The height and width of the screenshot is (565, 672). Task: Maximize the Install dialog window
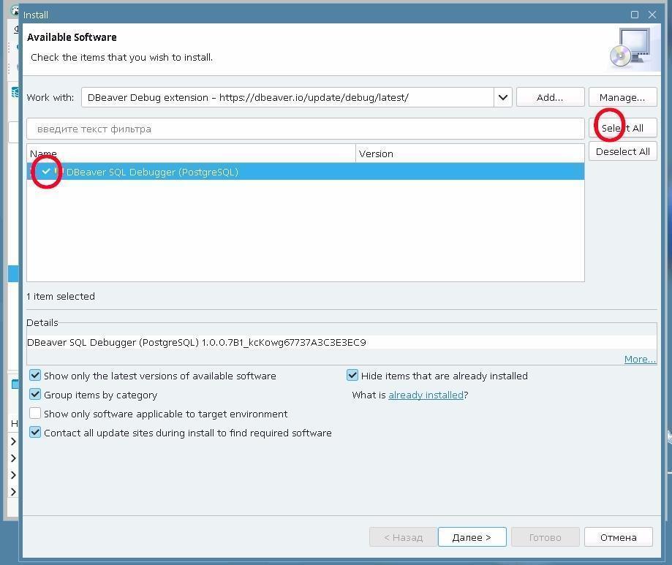coord(634,15)
